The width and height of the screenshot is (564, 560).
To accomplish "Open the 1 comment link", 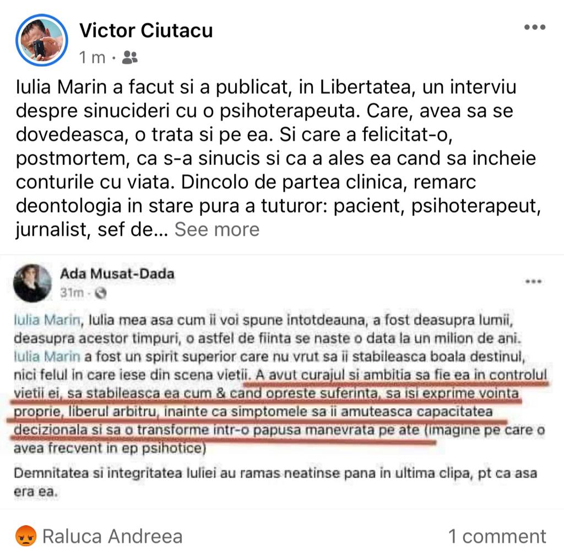I will click(497, 537).
